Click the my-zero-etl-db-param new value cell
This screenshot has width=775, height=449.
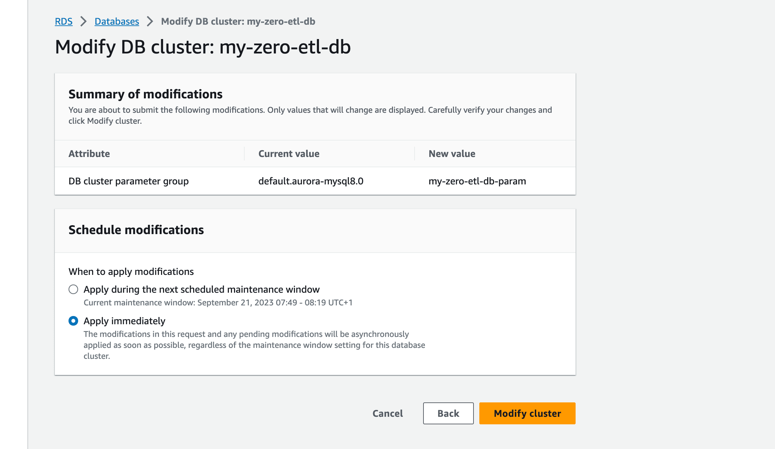coord(477,181)
